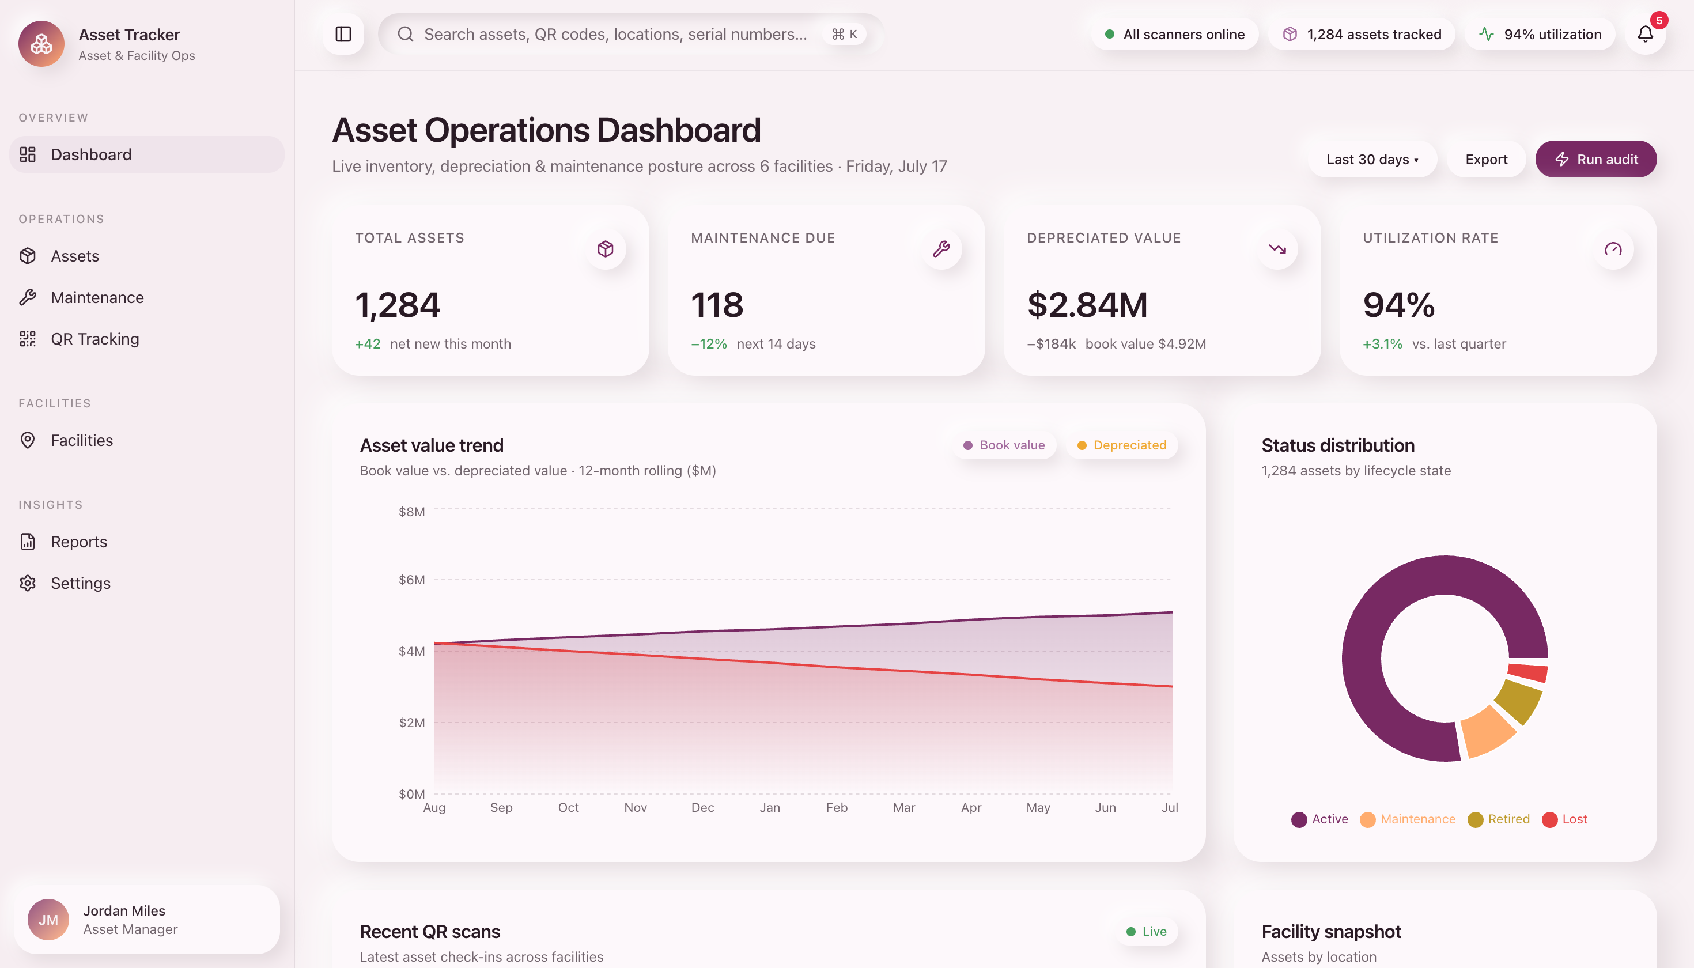Toggle Book value series in chart legend
1694x968 pixels.
(x=1004, y=445)
